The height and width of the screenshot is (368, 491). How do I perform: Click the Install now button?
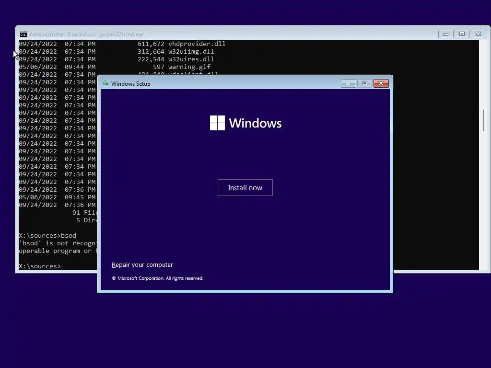(245, 187)
